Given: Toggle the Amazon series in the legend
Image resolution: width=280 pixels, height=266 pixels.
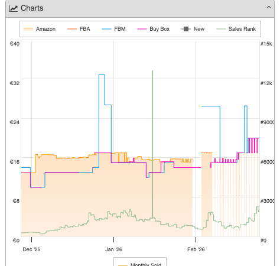Looking at the screenshot, I should [40, 29].
